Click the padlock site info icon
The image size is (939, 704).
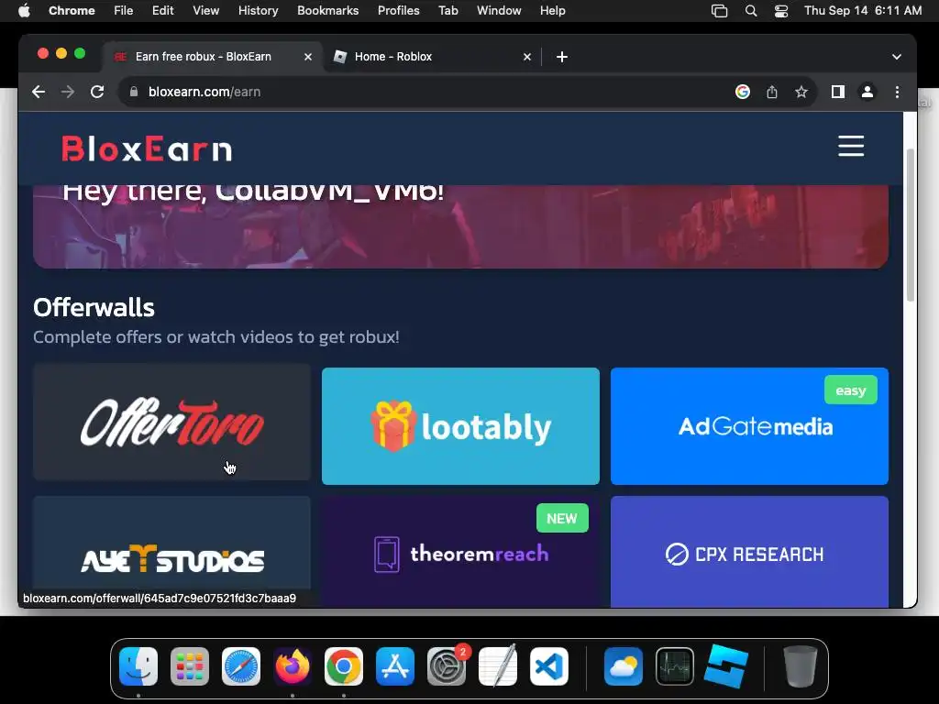(x=134, y=92)
